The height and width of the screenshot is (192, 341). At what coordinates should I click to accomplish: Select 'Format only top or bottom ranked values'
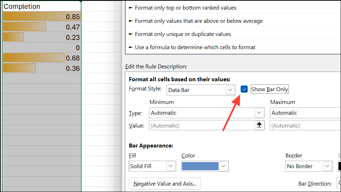[x=185, y=7]
